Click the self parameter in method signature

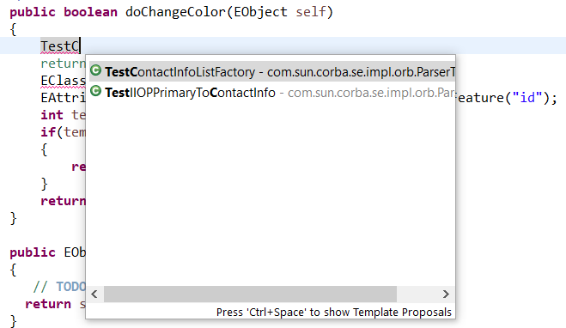click(x=310, y=12)
